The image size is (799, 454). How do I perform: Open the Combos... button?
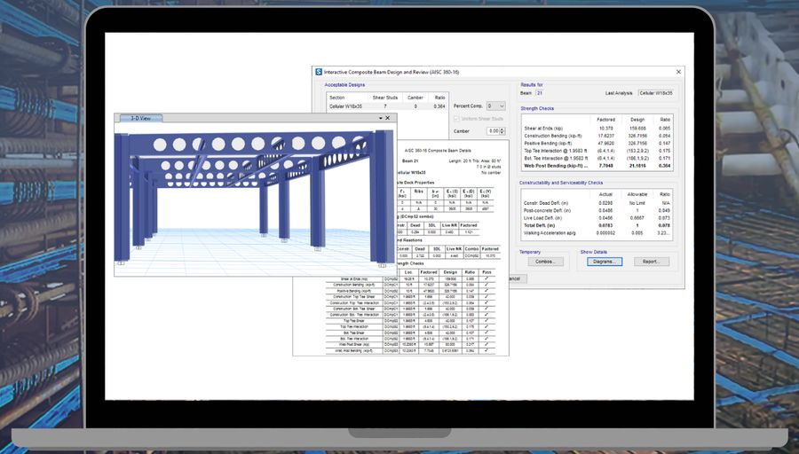point(545,262)
